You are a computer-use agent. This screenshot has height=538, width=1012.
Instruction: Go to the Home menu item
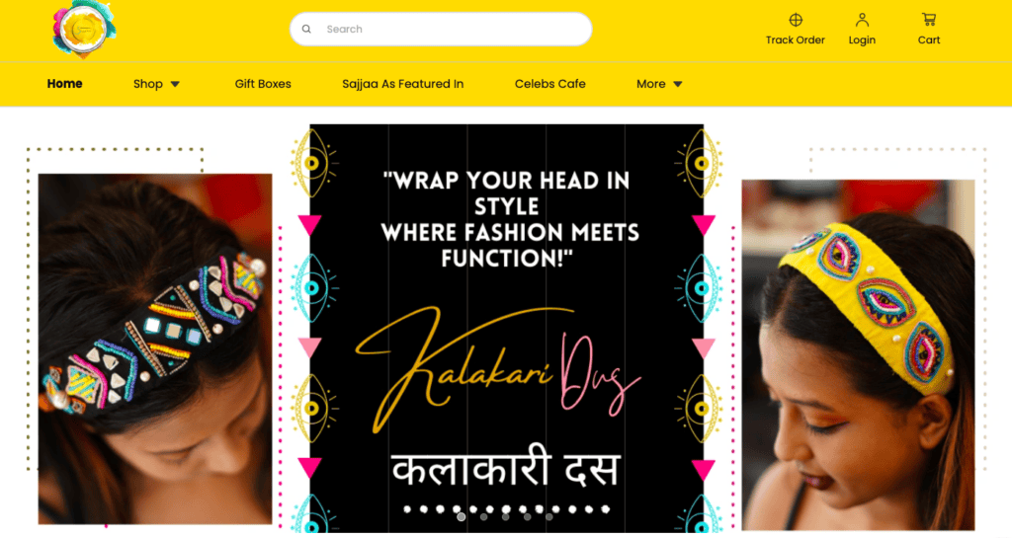tap(64, 84)
